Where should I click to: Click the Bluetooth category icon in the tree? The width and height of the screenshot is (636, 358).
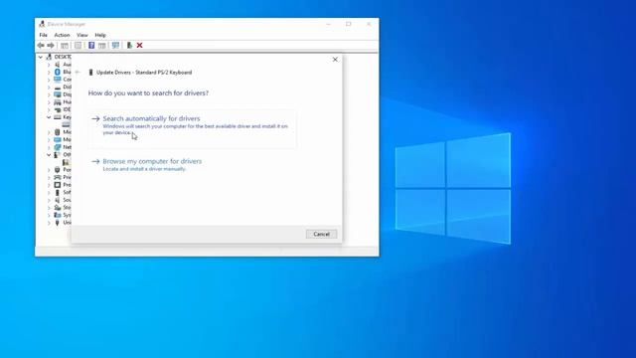click(x=58, y=72)
